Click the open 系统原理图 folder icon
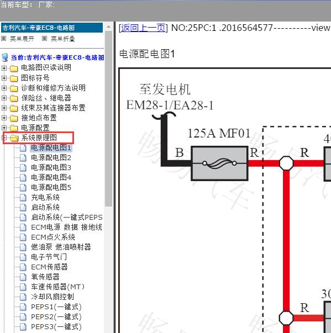Viewport: 331px width, 333px height. pyautogui.click(x=14, y=138)
